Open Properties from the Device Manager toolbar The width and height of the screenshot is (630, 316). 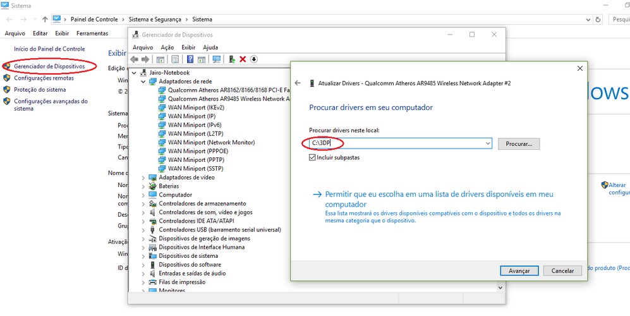click(175, 59)
